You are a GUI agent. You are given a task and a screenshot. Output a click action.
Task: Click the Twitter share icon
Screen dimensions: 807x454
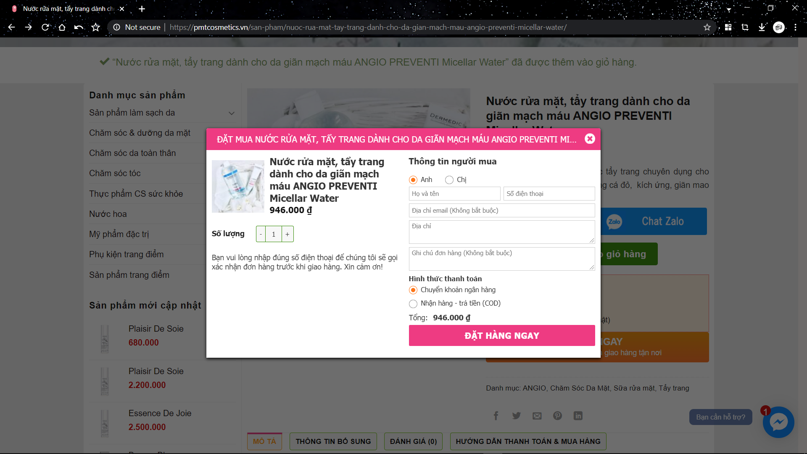(x=517, y=416)
